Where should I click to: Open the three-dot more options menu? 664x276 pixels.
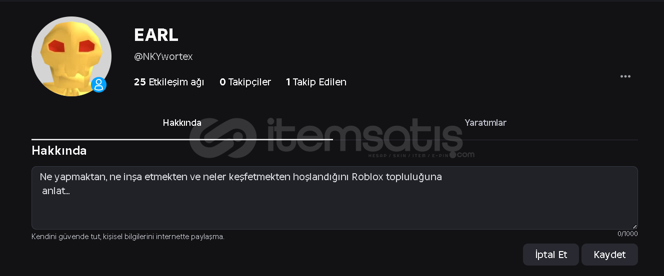click(x=625, y=76)
